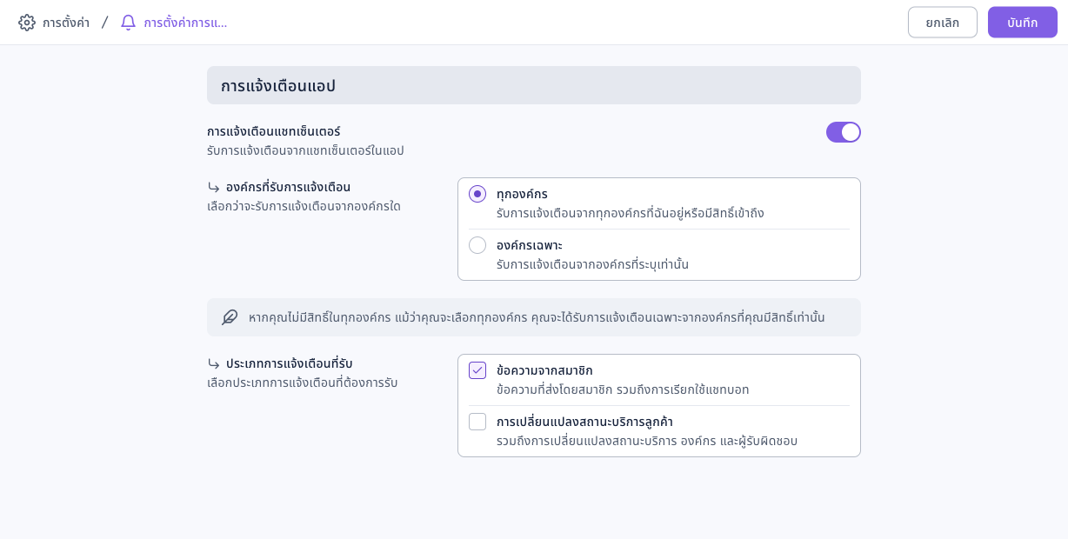The width and height of the screenshot is (1068, 539).
Task: Click the ข้อความที่ส่งโดยสมาชิก description text
Action: 623,389
